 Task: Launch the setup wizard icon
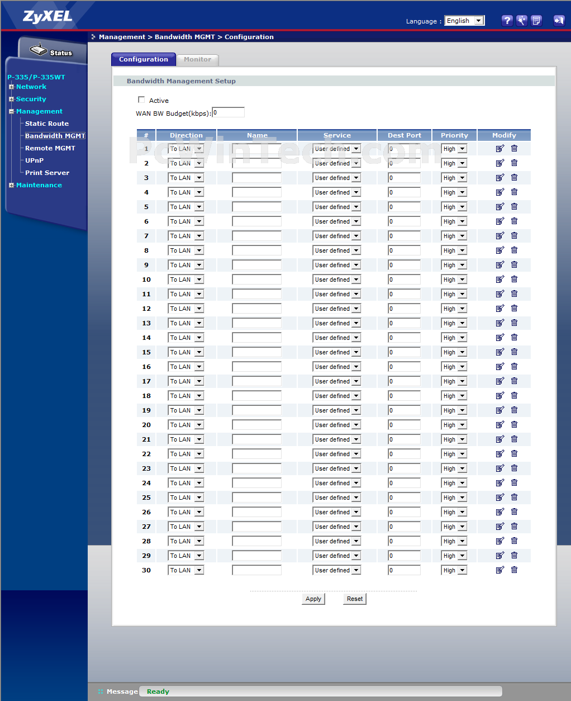coord(521,21)
